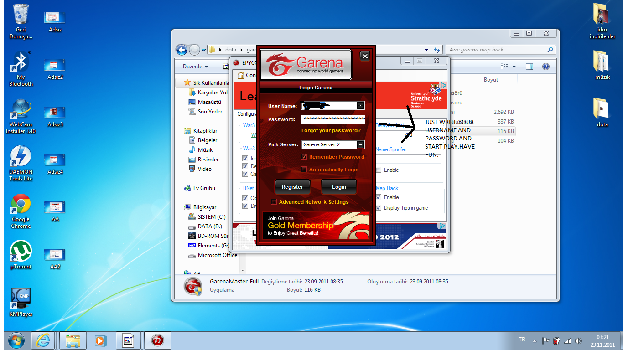Select Ev Grubu in navigation pane
The height and width of the screenshot is (350, 623).
[199, 188]
